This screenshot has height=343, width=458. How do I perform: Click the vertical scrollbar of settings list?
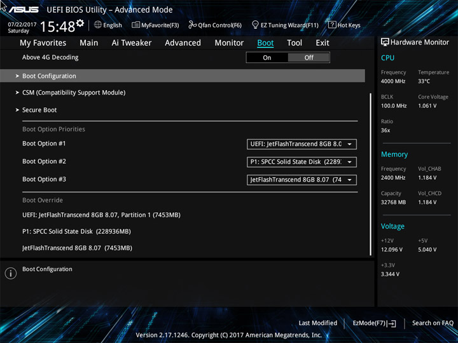click(x=371, y=175)
